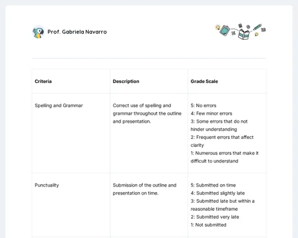Select the Description column header
Viewport: 298px width, 238px height.
click(126, 81)
